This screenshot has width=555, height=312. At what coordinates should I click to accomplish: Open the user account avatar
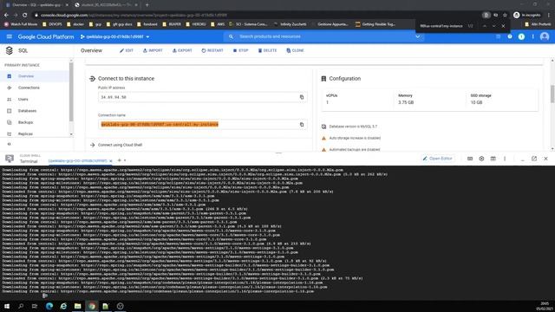pos(545,36)
